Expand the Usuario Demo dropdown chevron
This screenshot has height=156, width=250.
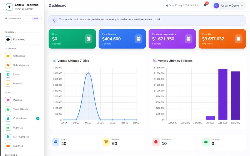point(242,6)
